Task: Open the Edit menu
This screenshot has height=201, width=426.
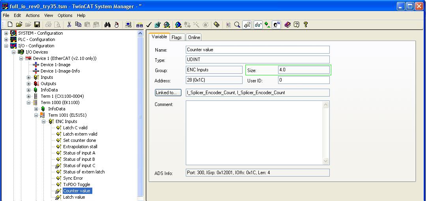Action: tap(17, 15)
